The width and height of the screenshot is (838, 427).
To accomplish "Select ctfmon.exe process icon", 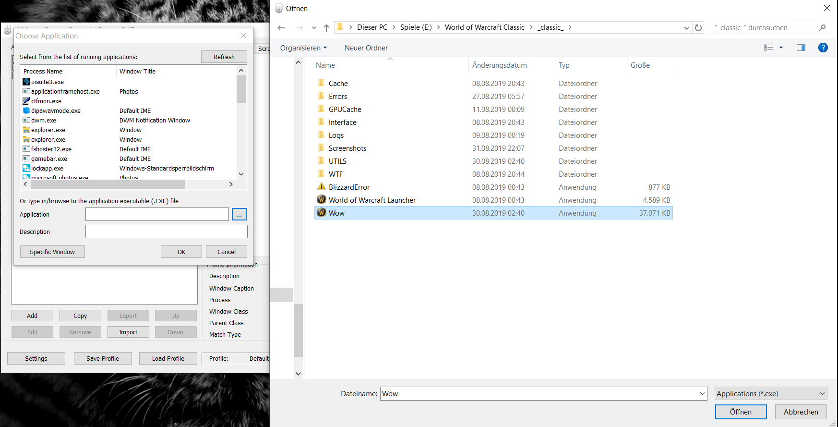I will tap(26, 101).
